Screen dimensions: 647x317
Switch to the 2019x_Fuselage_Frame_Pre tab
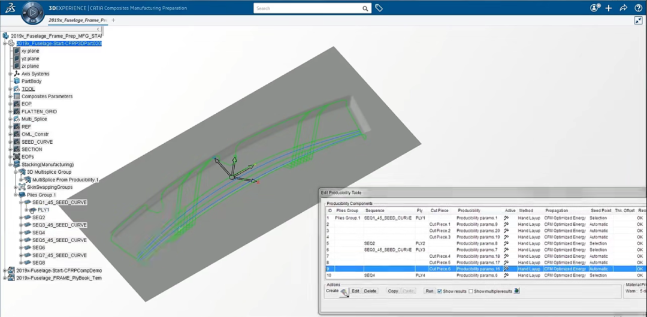(78, 20)
